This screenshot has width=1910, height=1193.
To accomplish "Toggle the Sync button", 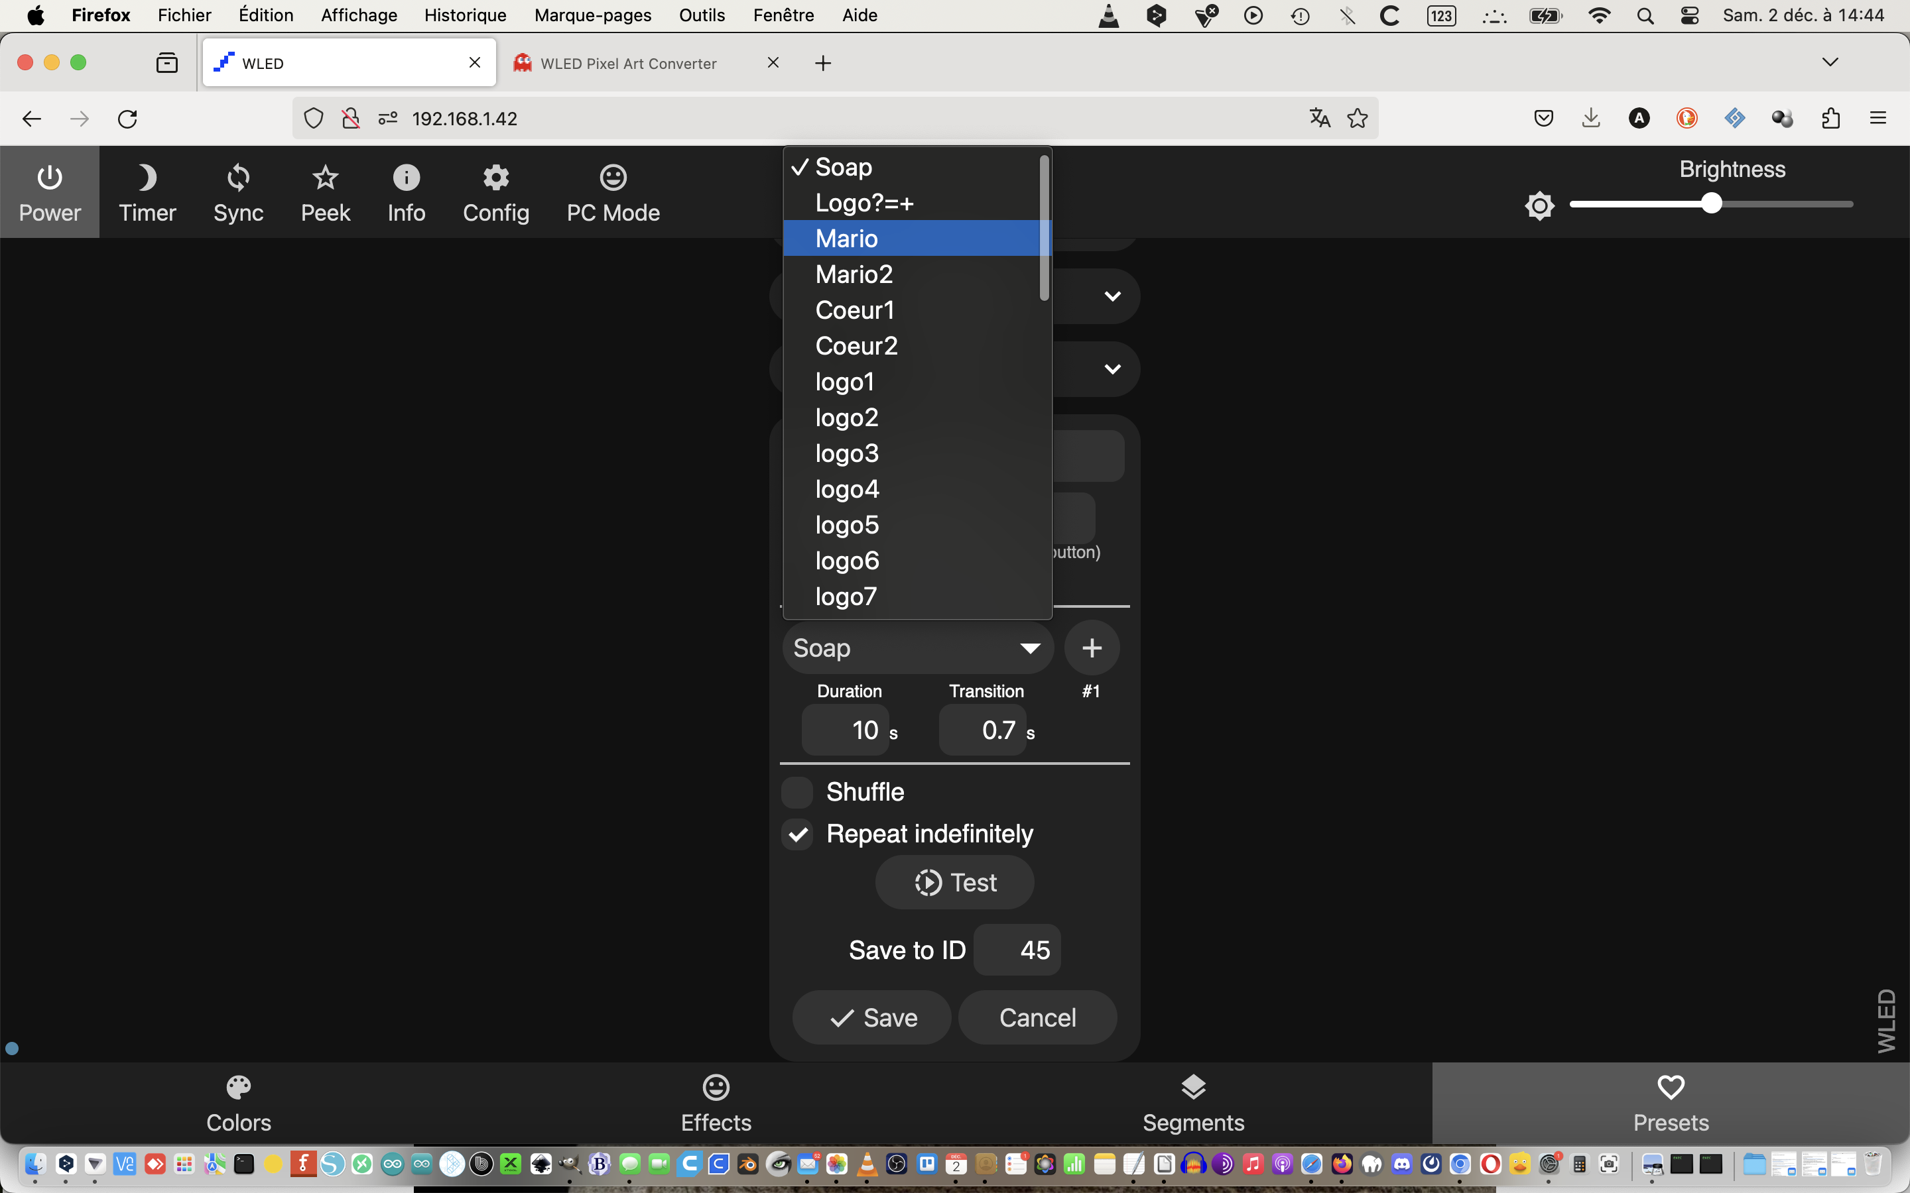I will [x=238, y=192].
